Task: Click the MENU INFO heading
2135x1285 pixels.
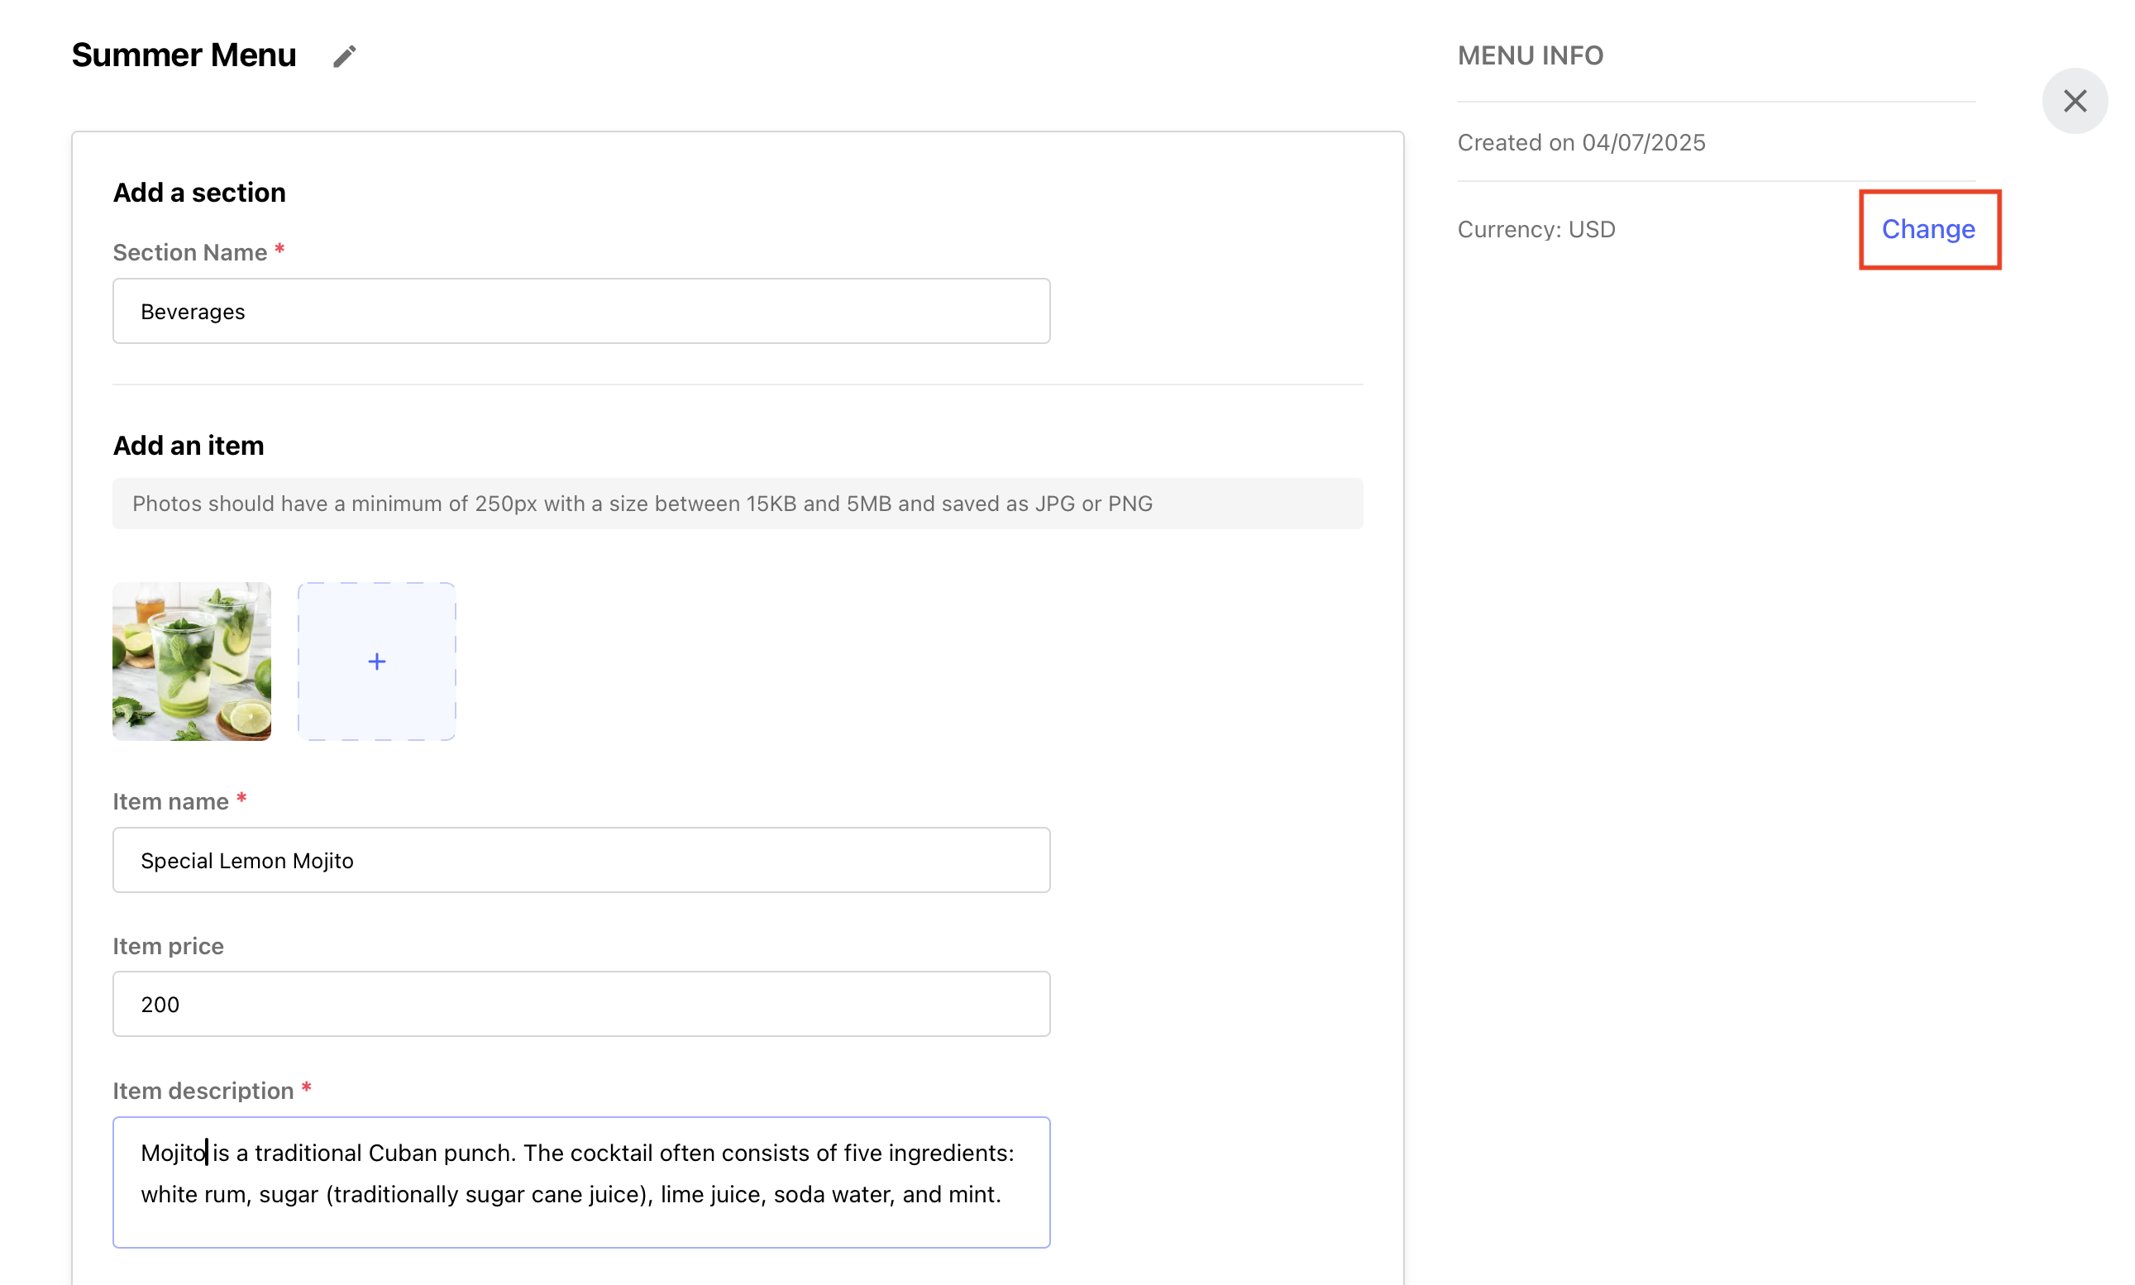Action: 1530,55
